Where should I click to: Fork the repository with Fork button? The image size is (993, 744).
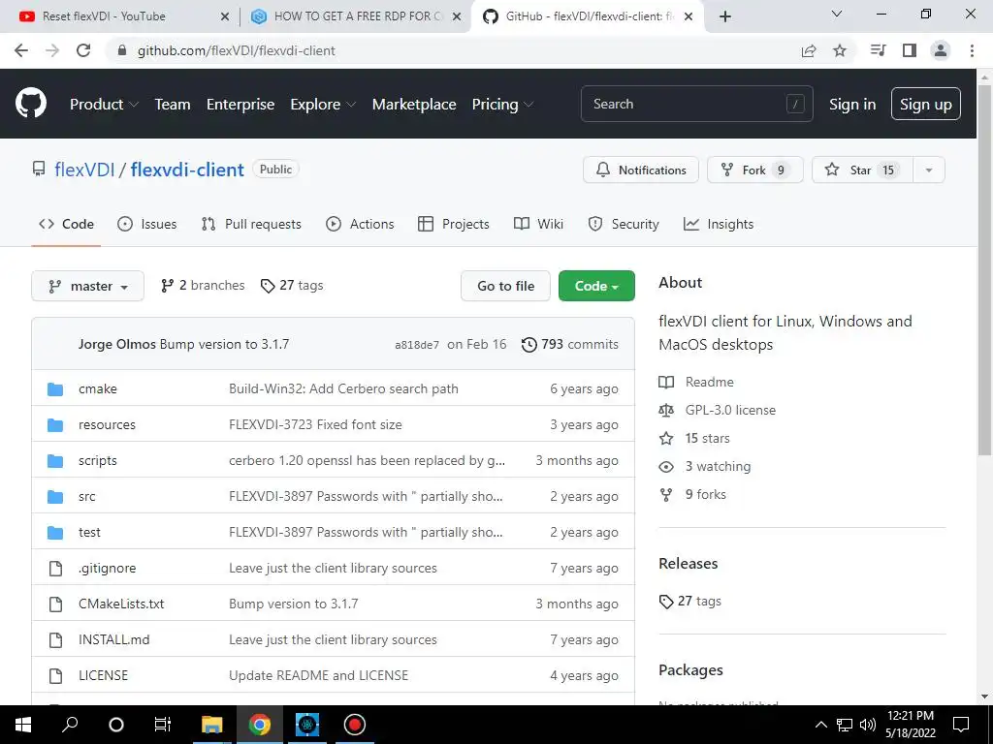point(754,170)
